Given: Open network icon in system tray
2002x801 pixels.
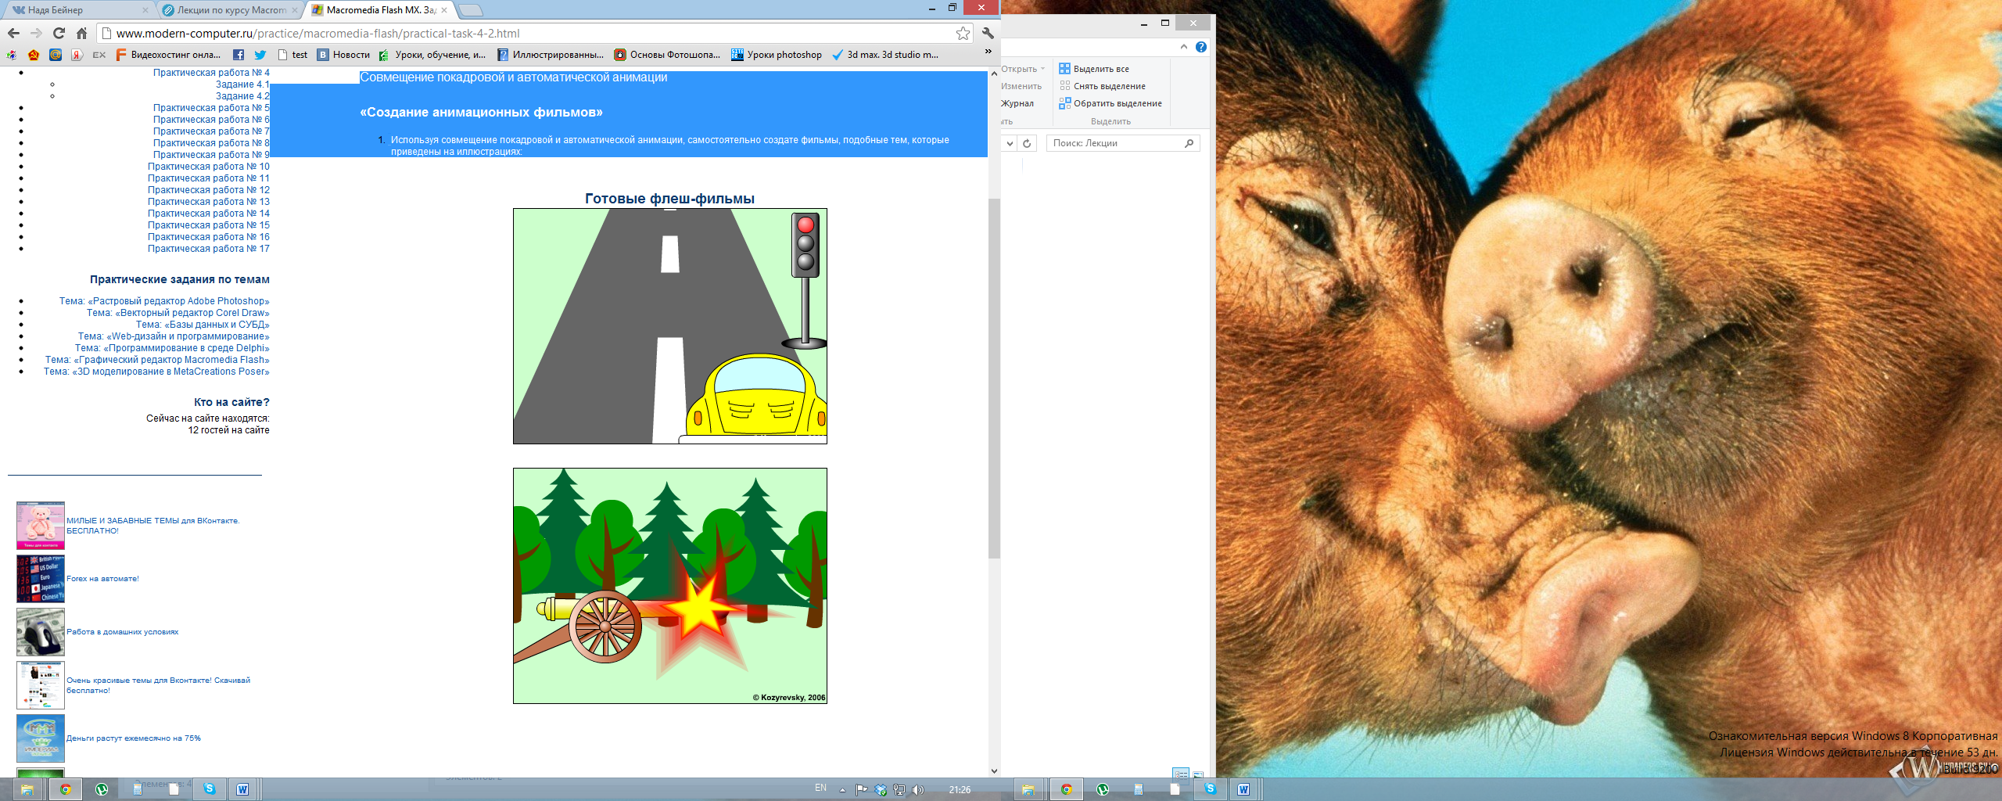Looking at the screenshot, I should 899,789.
